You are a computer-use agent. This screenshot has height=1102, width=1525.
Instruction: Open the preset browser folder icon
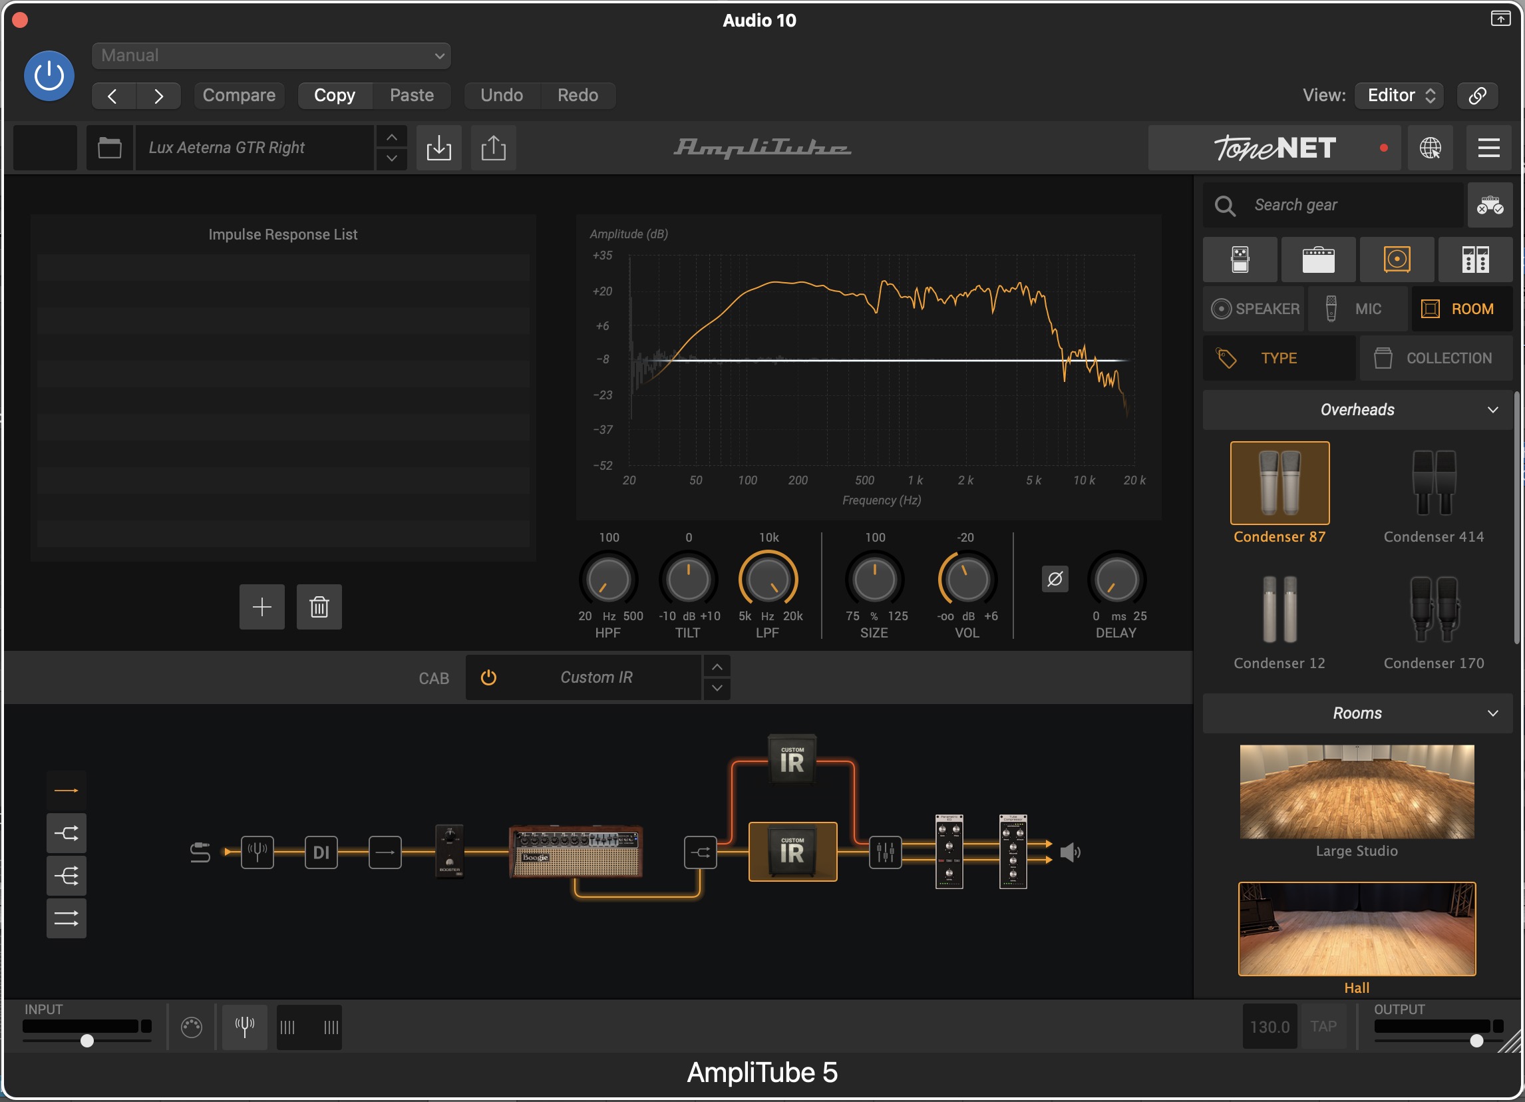(110, 148)
